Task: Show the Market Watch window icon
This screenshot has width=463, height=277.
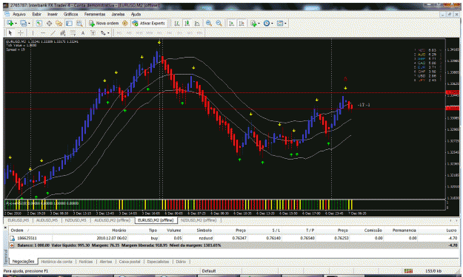Action: [x=39, y=23]
